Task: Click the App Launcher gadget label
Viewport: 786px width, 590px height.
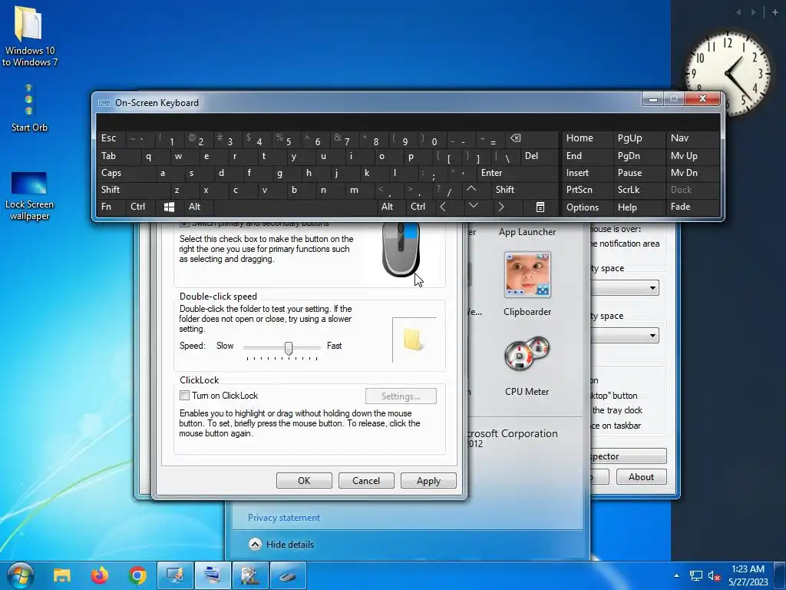Action: pyautogui.click(x=527, y=232)
